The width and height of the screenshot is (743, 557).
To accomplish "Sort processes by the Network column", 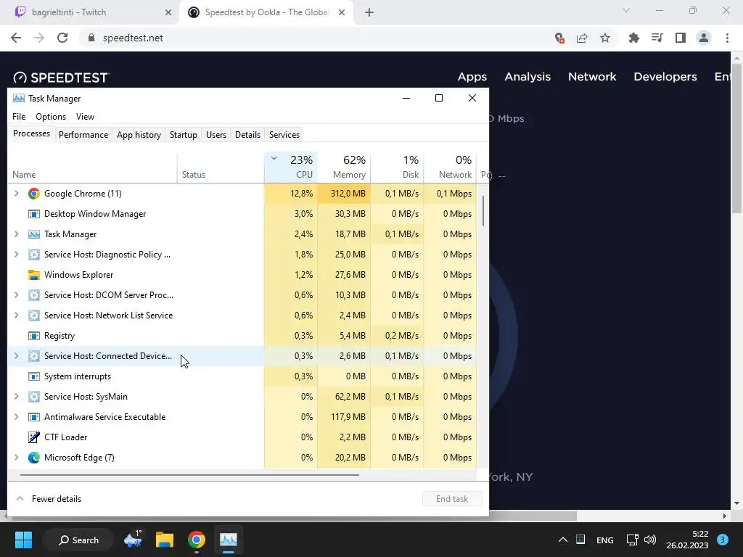I will click(451, 168).
